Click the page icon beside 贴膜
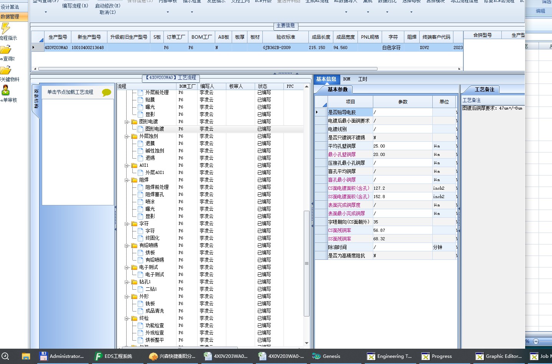The width and height of the screenshot is (552, 364). tap(140, 100)
